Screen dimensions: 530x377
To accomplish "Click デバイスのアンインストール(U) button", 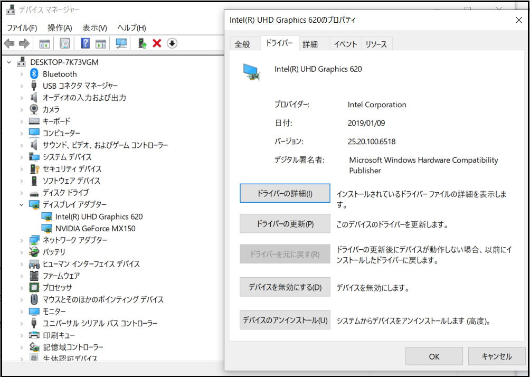I will point(285,320).
